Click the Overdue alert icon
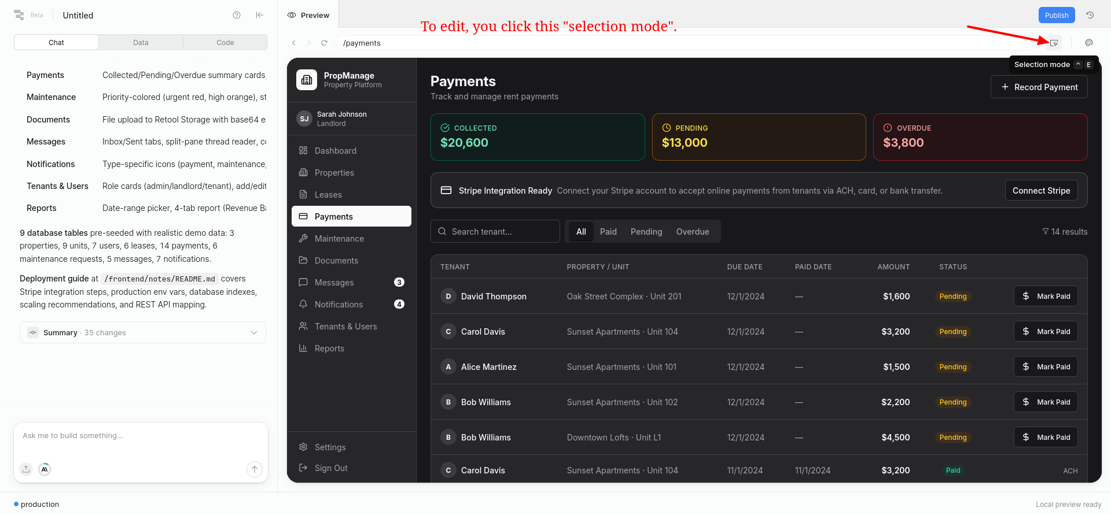The image size is (1111, 515). 888,128
